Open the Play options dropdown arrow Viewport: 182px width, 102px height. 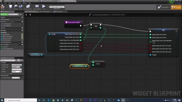(48, 7)
